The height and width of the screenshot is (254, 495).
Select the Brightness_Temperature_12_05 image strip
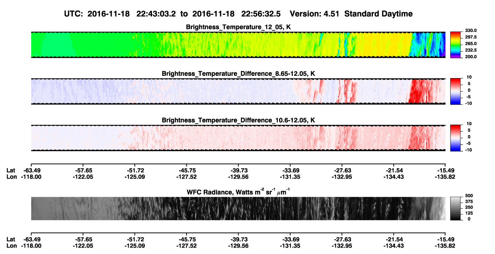pyautogui.click(x=238, y=45)
